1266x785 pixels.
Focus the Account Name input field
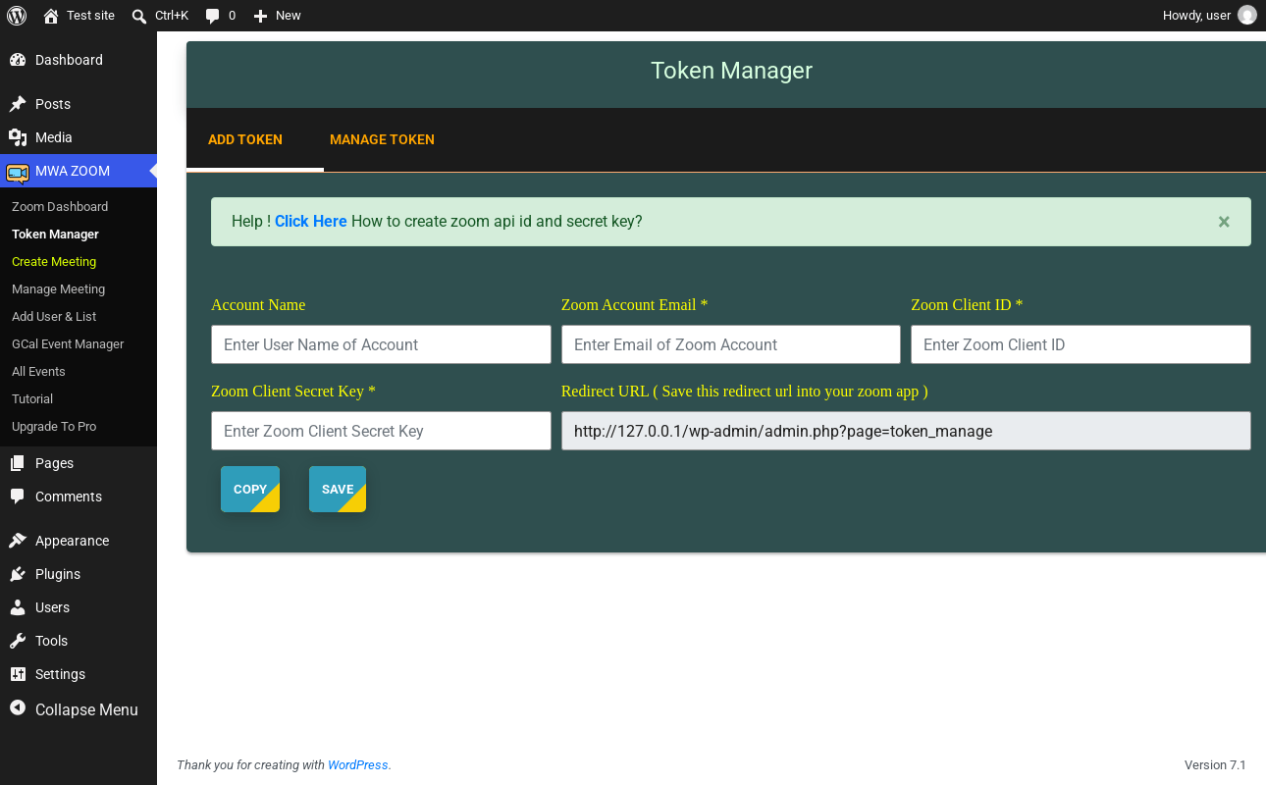click(x=381, y=344)
